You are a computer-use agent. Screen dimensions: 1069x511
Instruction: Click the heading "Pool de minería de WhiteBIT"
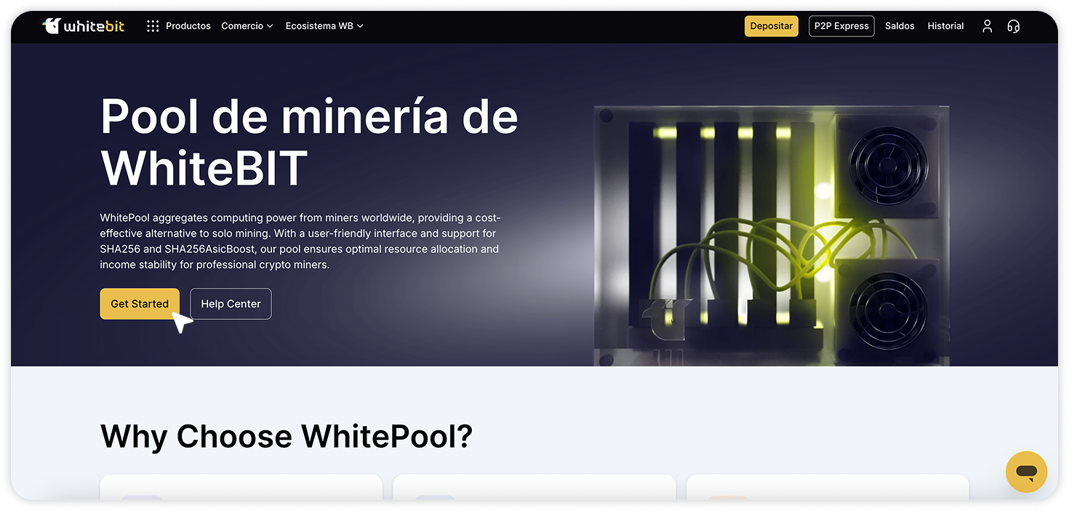point(309,142)
